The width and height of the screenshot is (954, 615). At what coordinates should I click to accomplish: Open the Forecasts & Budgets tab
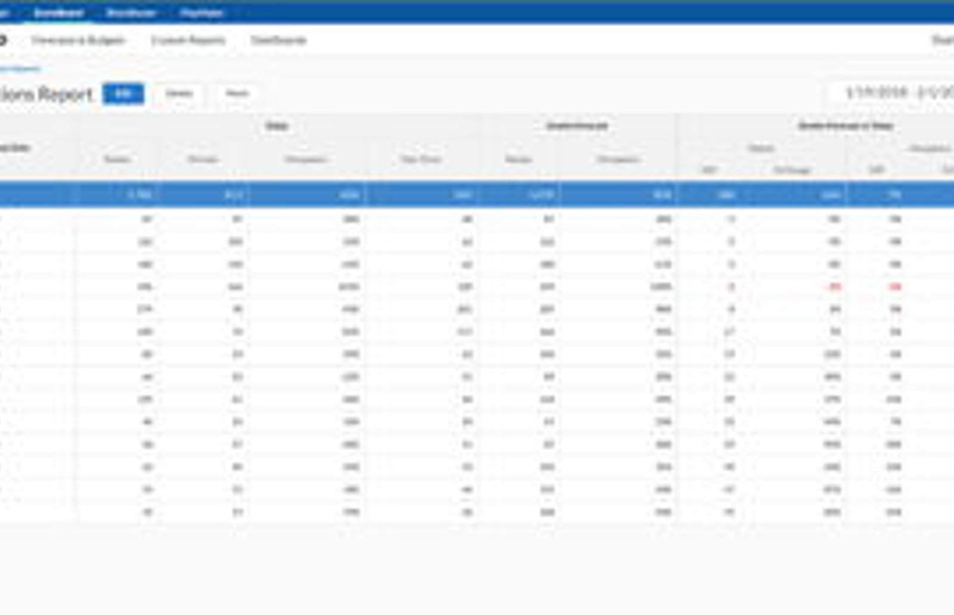[x=78, y=41]
